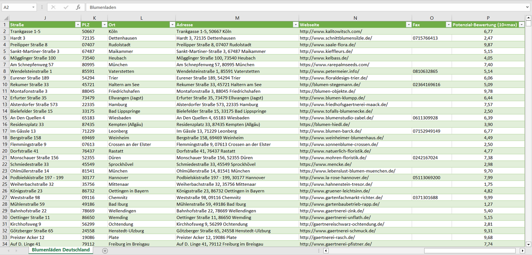Click into the formula bar showing Blumenladen
The image size is (532, 255).
tap(295, 7)
